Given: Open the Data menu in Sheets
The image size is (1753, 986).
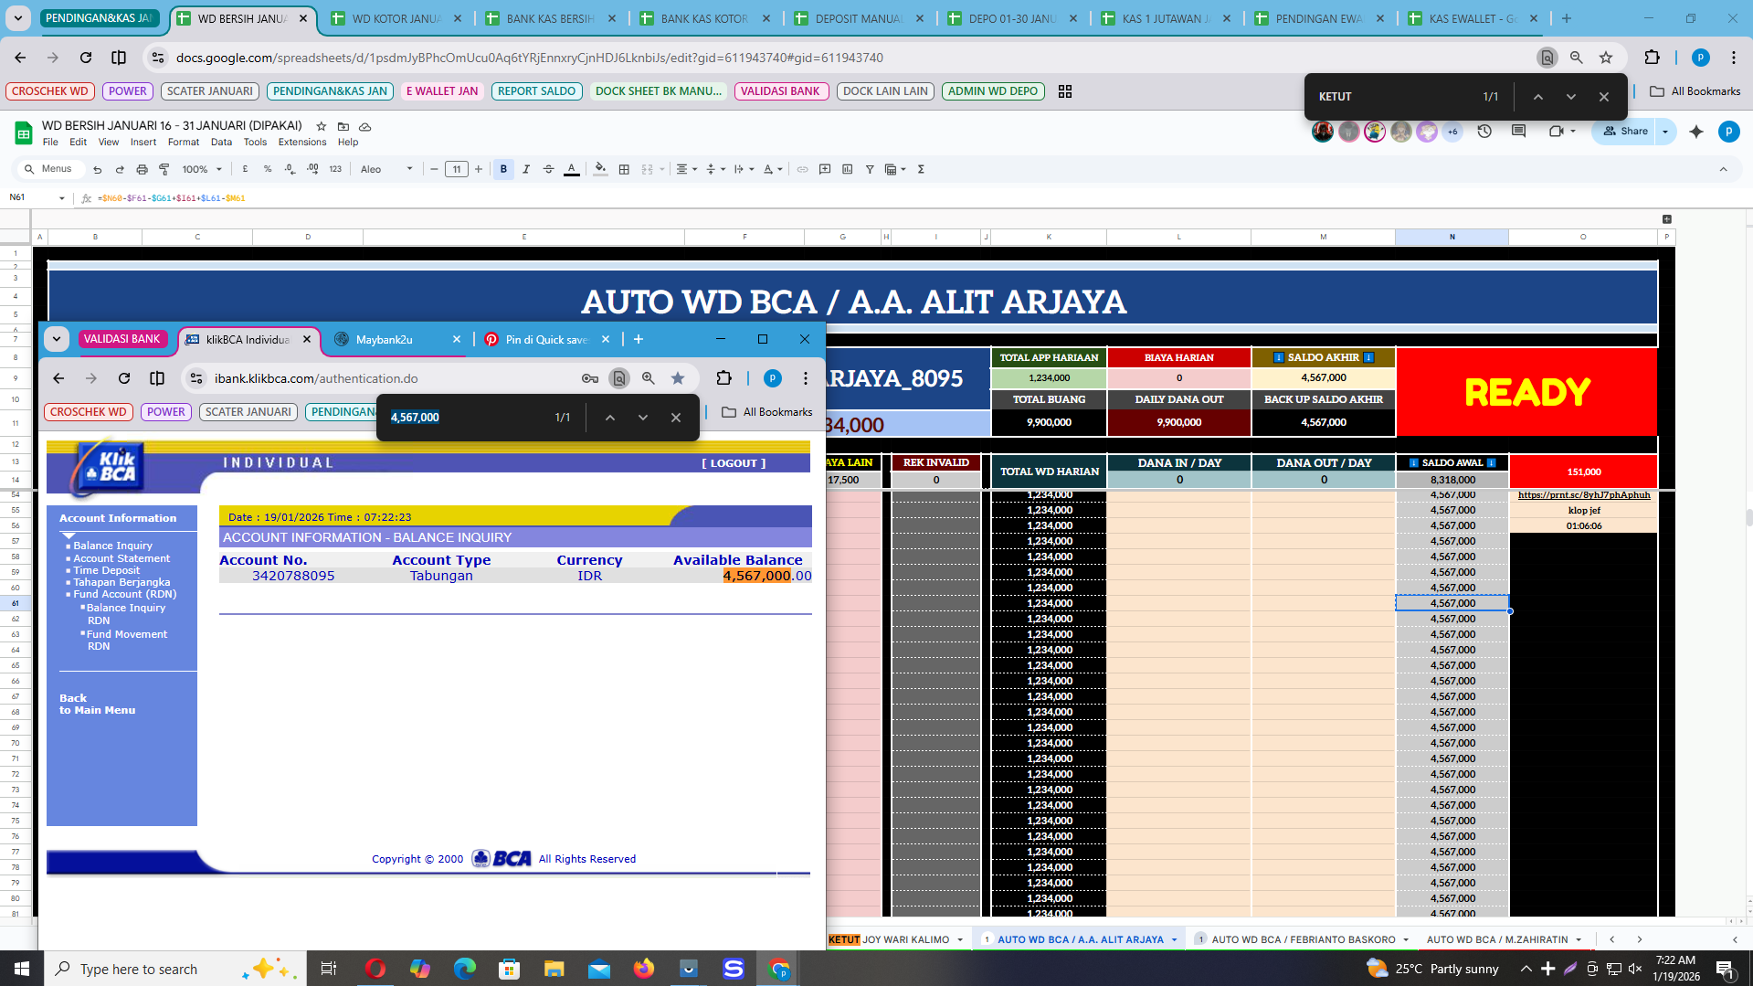Looking at the screenshot, I should [221, 142].
